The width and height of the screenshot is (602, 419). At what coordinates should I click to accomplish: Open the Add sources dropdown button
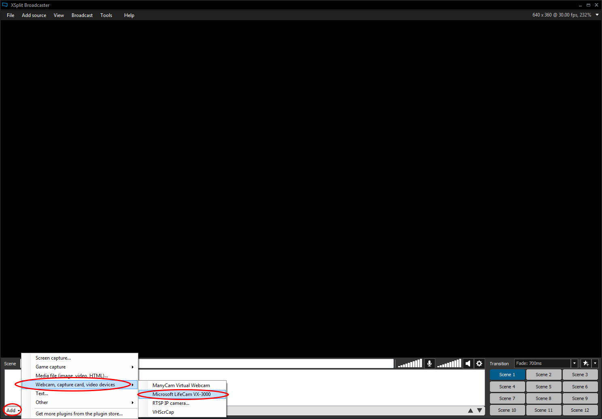click(x=13, y=411)
